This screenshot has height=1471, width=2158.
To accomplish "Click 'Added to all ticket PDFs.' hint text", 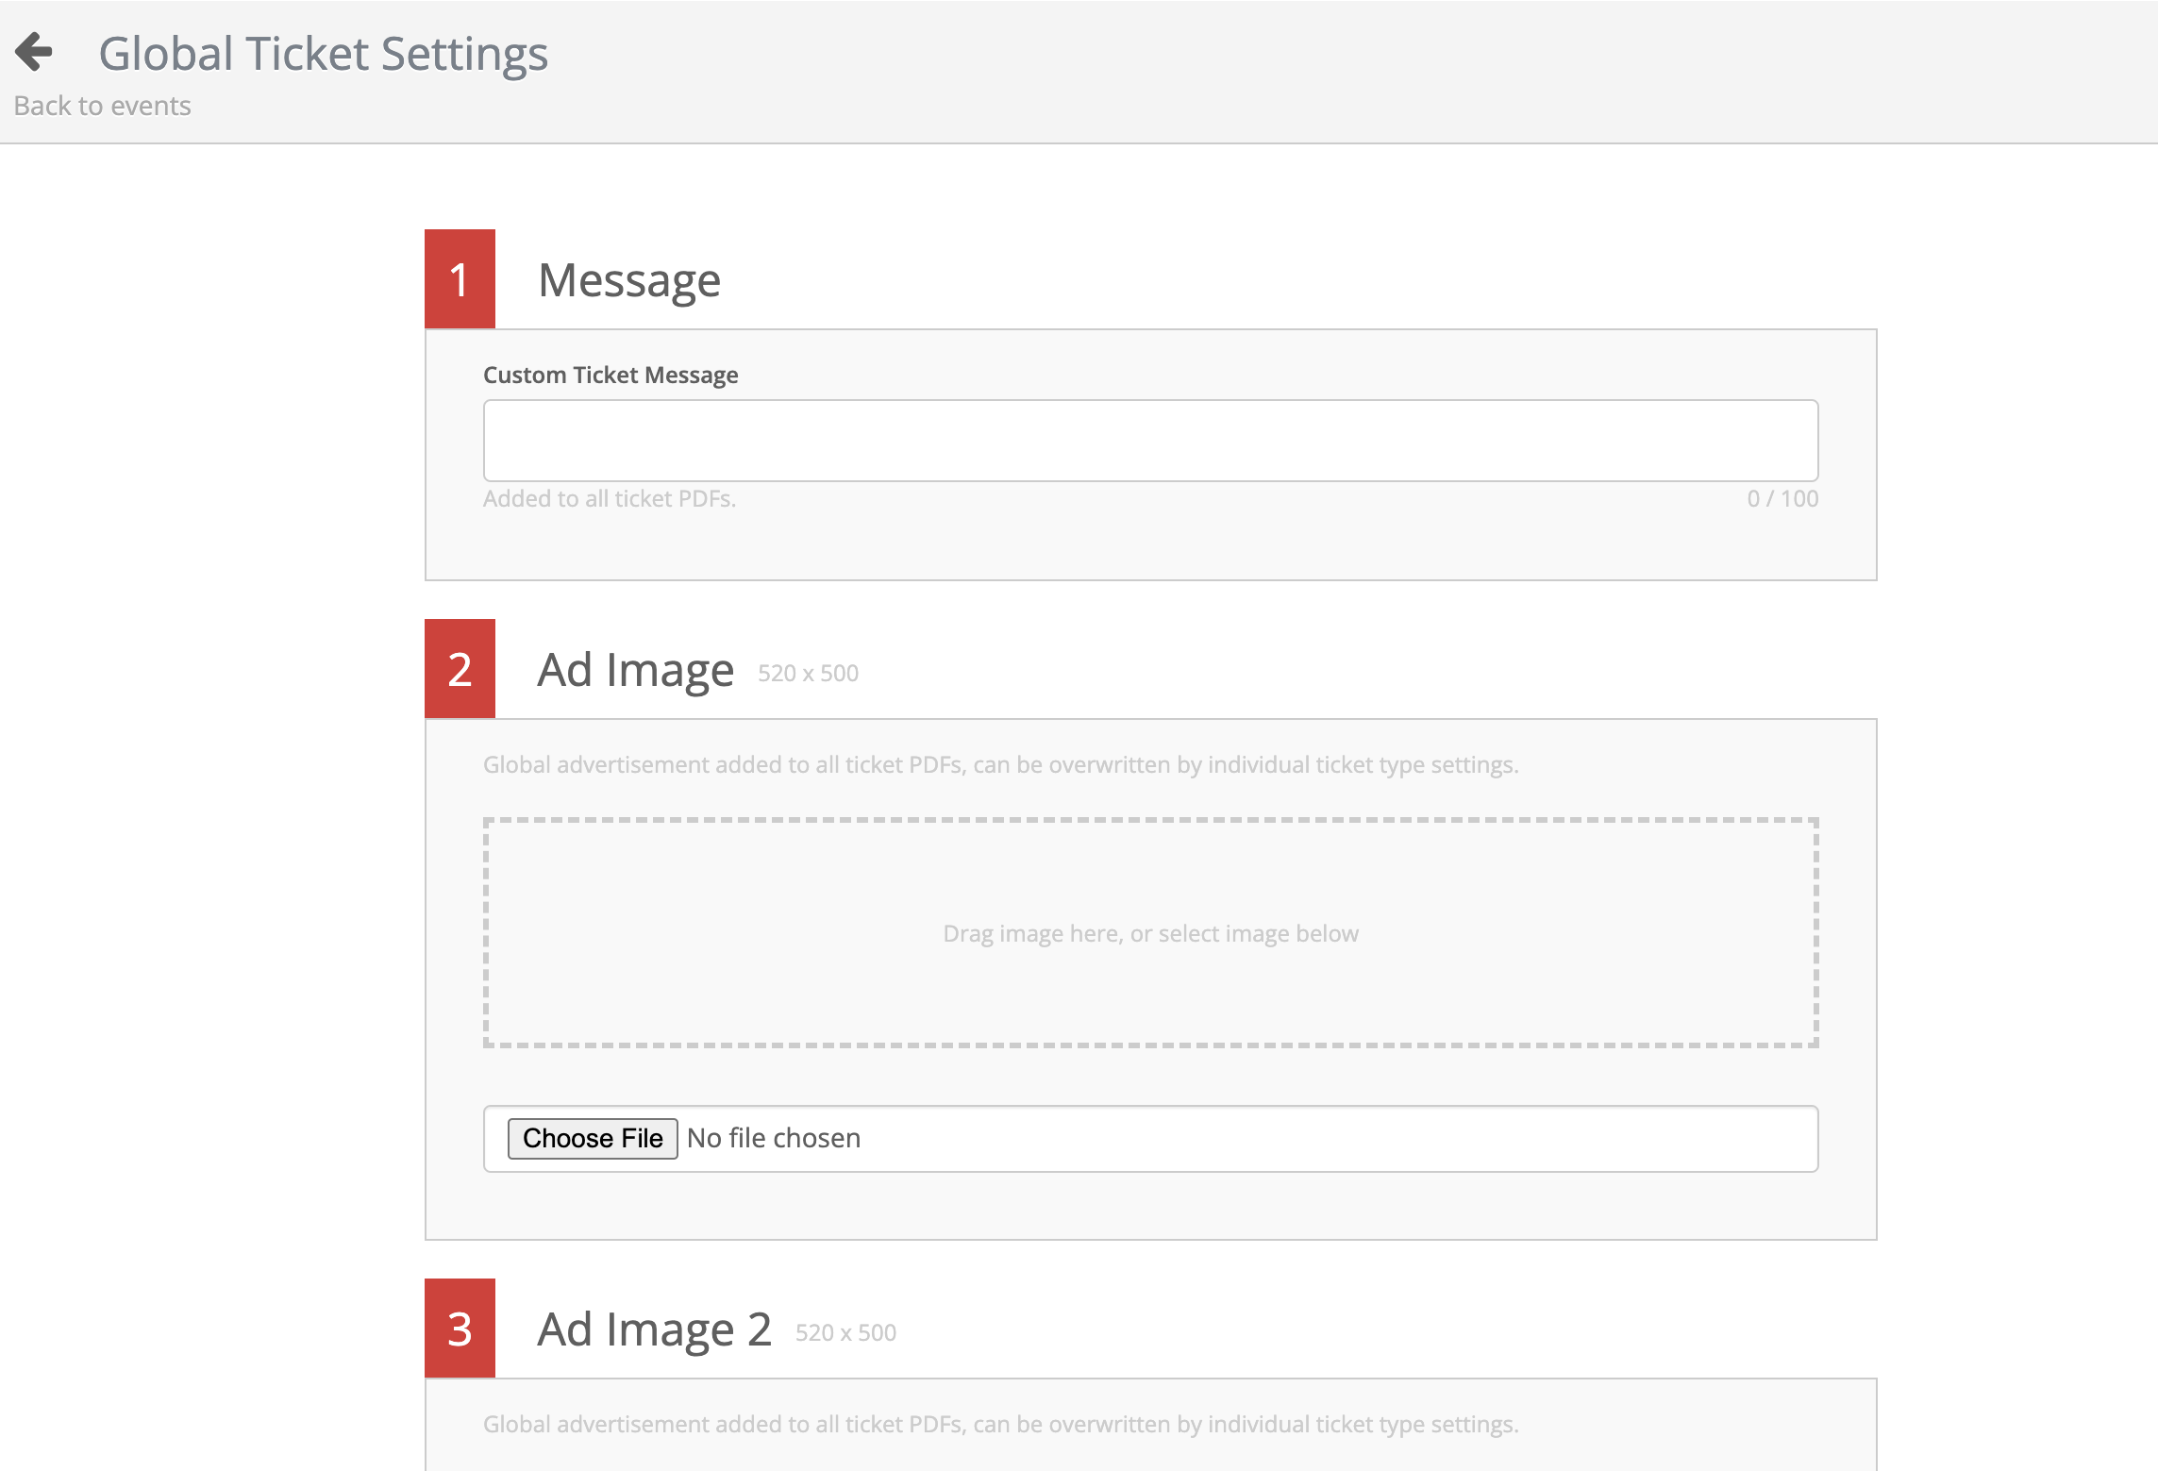I will [x=610, y=498].
